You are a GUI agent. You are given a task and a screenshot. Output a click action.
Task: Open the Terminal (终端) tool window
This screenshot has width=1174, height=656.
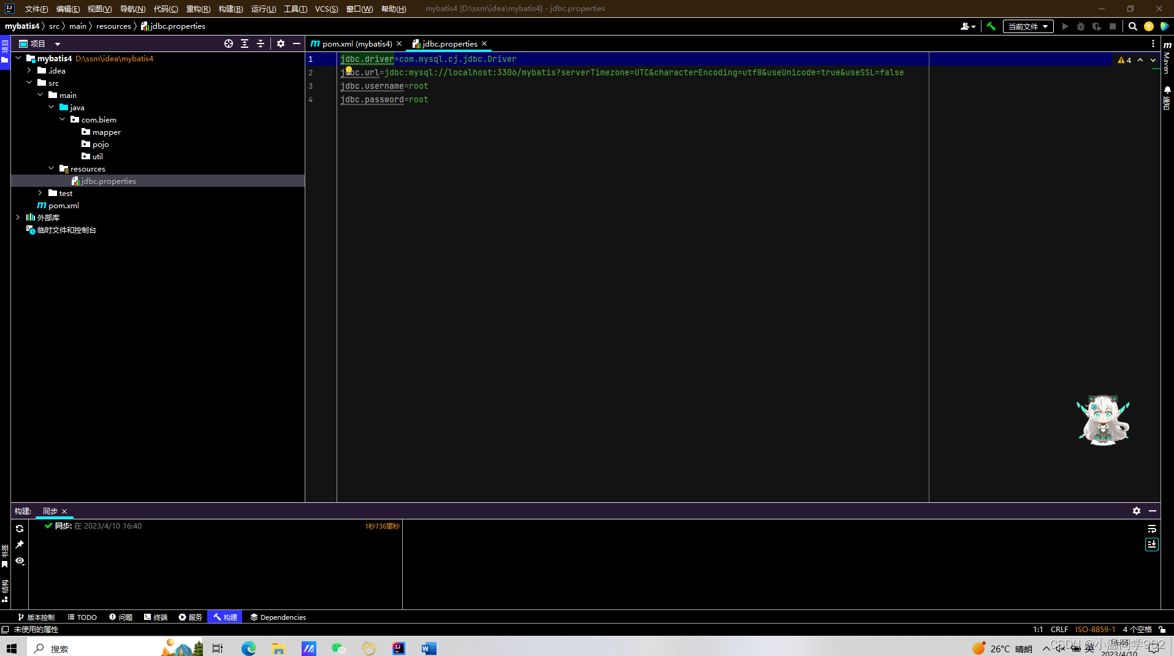coord(155,617)
